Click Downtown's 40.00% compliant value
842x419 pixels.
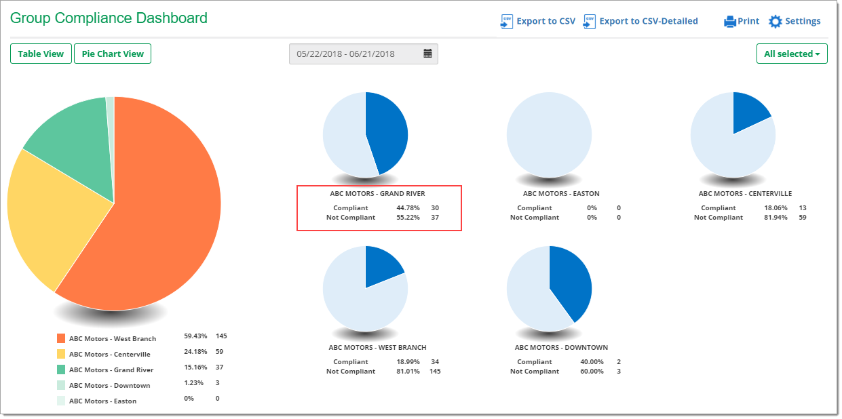coord(592,362)
